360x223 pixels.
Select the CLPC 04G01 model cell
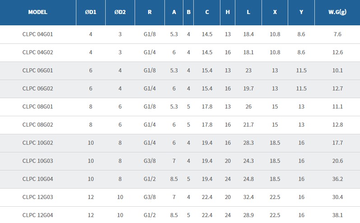(x=37, y=34)
